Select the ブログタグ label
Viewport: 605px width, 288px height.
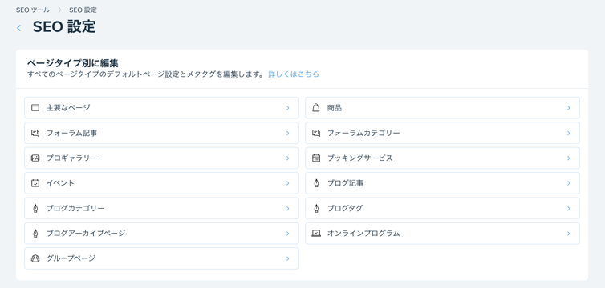pyautogui.click(x=345, y=209)
